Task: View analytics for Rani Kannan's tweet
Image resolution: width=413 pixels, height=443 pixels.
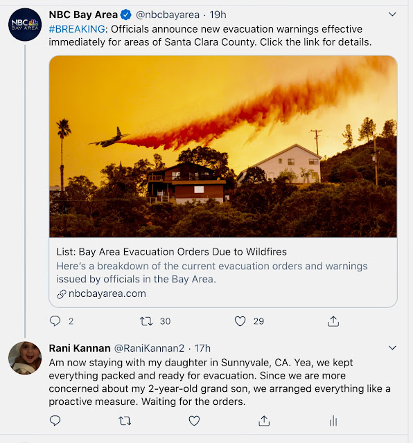Action: (x=333, y=421)
